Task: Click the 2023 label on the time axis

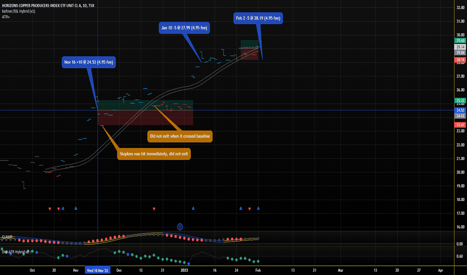Action: tap(184, 270)
